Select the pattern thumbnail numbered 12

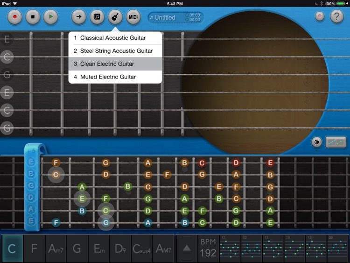pos(252,249)
